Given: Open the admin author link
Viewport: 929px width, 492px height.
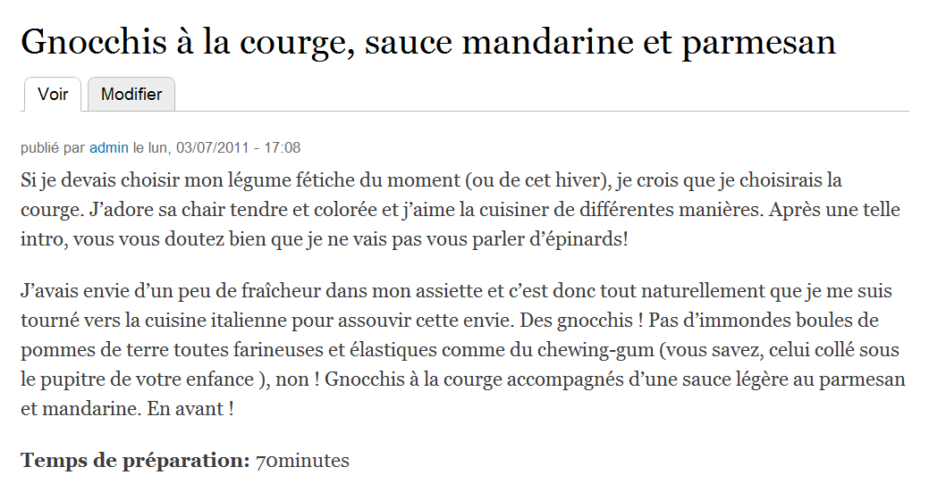Looking at the screenshot, I should coord(109,147).
